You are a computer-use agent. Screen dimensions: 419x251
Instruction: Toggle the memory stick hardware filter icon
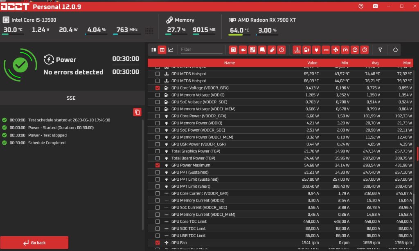pos(272,50)
